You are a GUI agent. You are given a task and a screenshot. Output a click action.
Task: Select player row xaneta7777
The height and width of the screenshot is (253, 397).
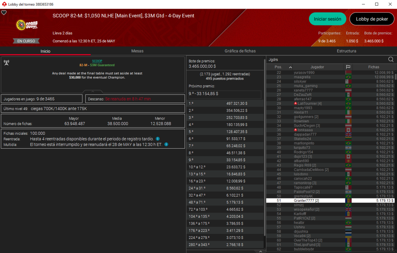point(331,90)
